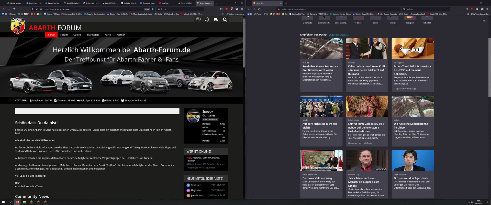491x205 pixels.
Task: Open the conversations speech bubble icon
Action: pyautogui.click(x=216, y=20)
